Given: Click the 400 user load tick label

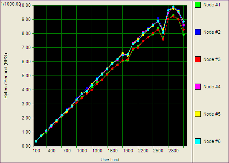Looking at the screenshot, I should pos(52,151).
